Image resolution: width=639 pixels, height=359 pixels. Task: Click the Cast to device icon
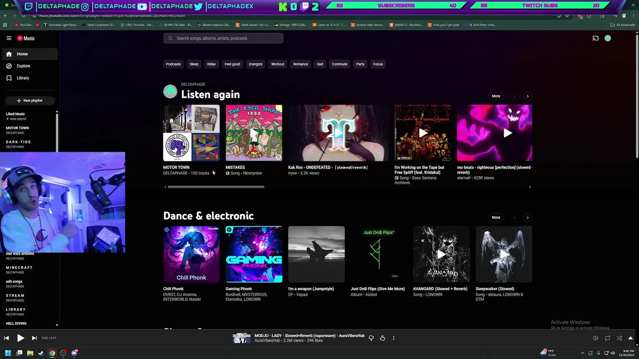596,38
